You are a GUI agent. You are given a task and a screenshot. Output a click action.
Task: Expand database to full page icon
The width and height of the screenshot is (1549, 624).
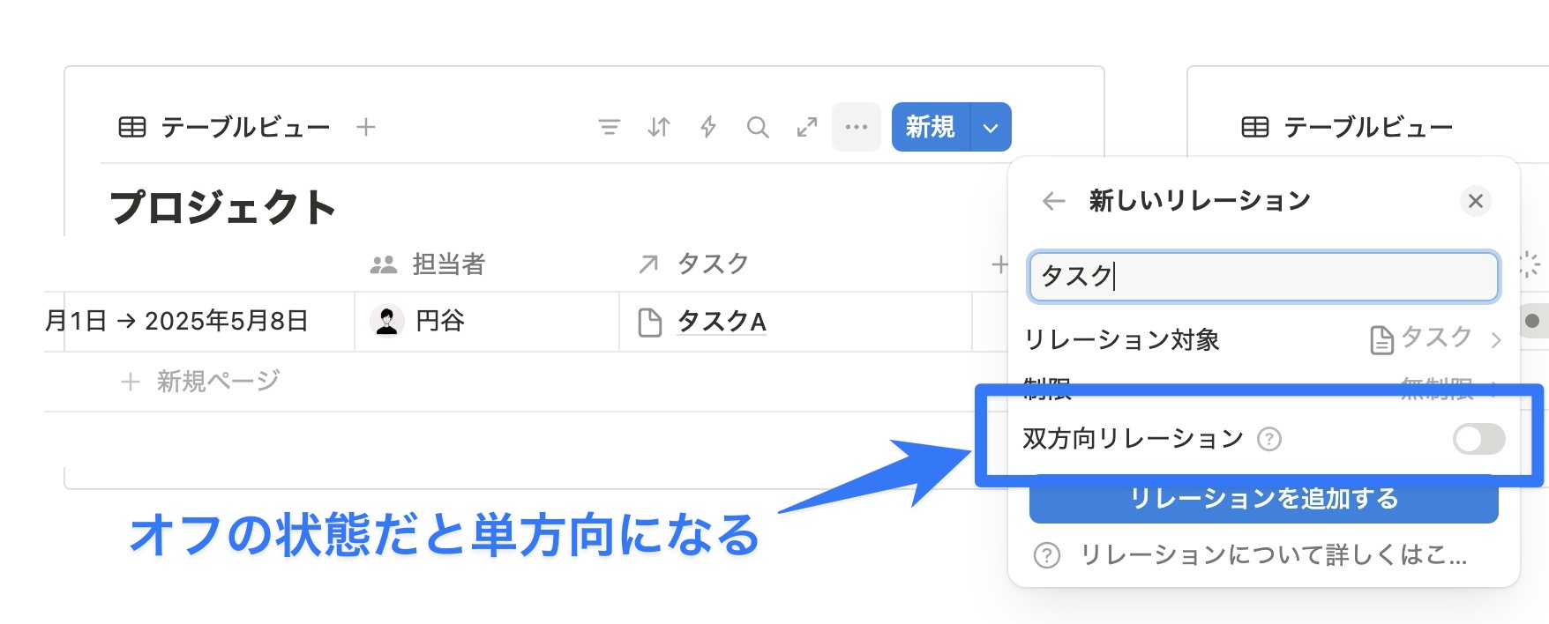point(806,128)
